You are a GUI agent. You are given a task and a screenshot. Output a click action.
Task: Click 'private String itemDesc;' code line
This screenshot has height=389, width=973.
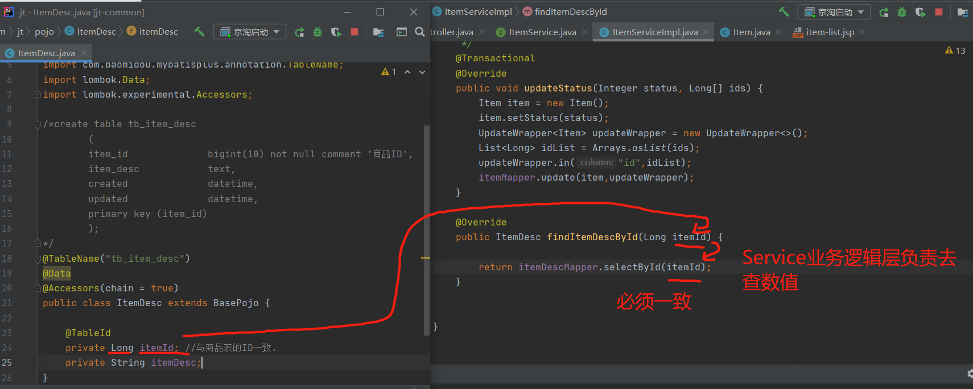pyautogui.click(x=133, y=362)
